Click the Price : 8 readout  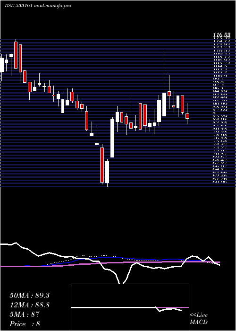[25, 324]
